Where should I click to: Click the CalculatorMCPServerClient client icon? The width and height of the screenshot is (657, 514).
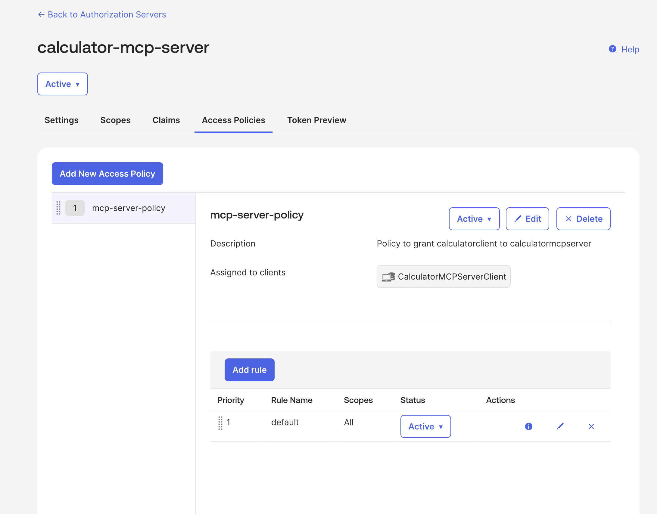(x=388, y=277)
